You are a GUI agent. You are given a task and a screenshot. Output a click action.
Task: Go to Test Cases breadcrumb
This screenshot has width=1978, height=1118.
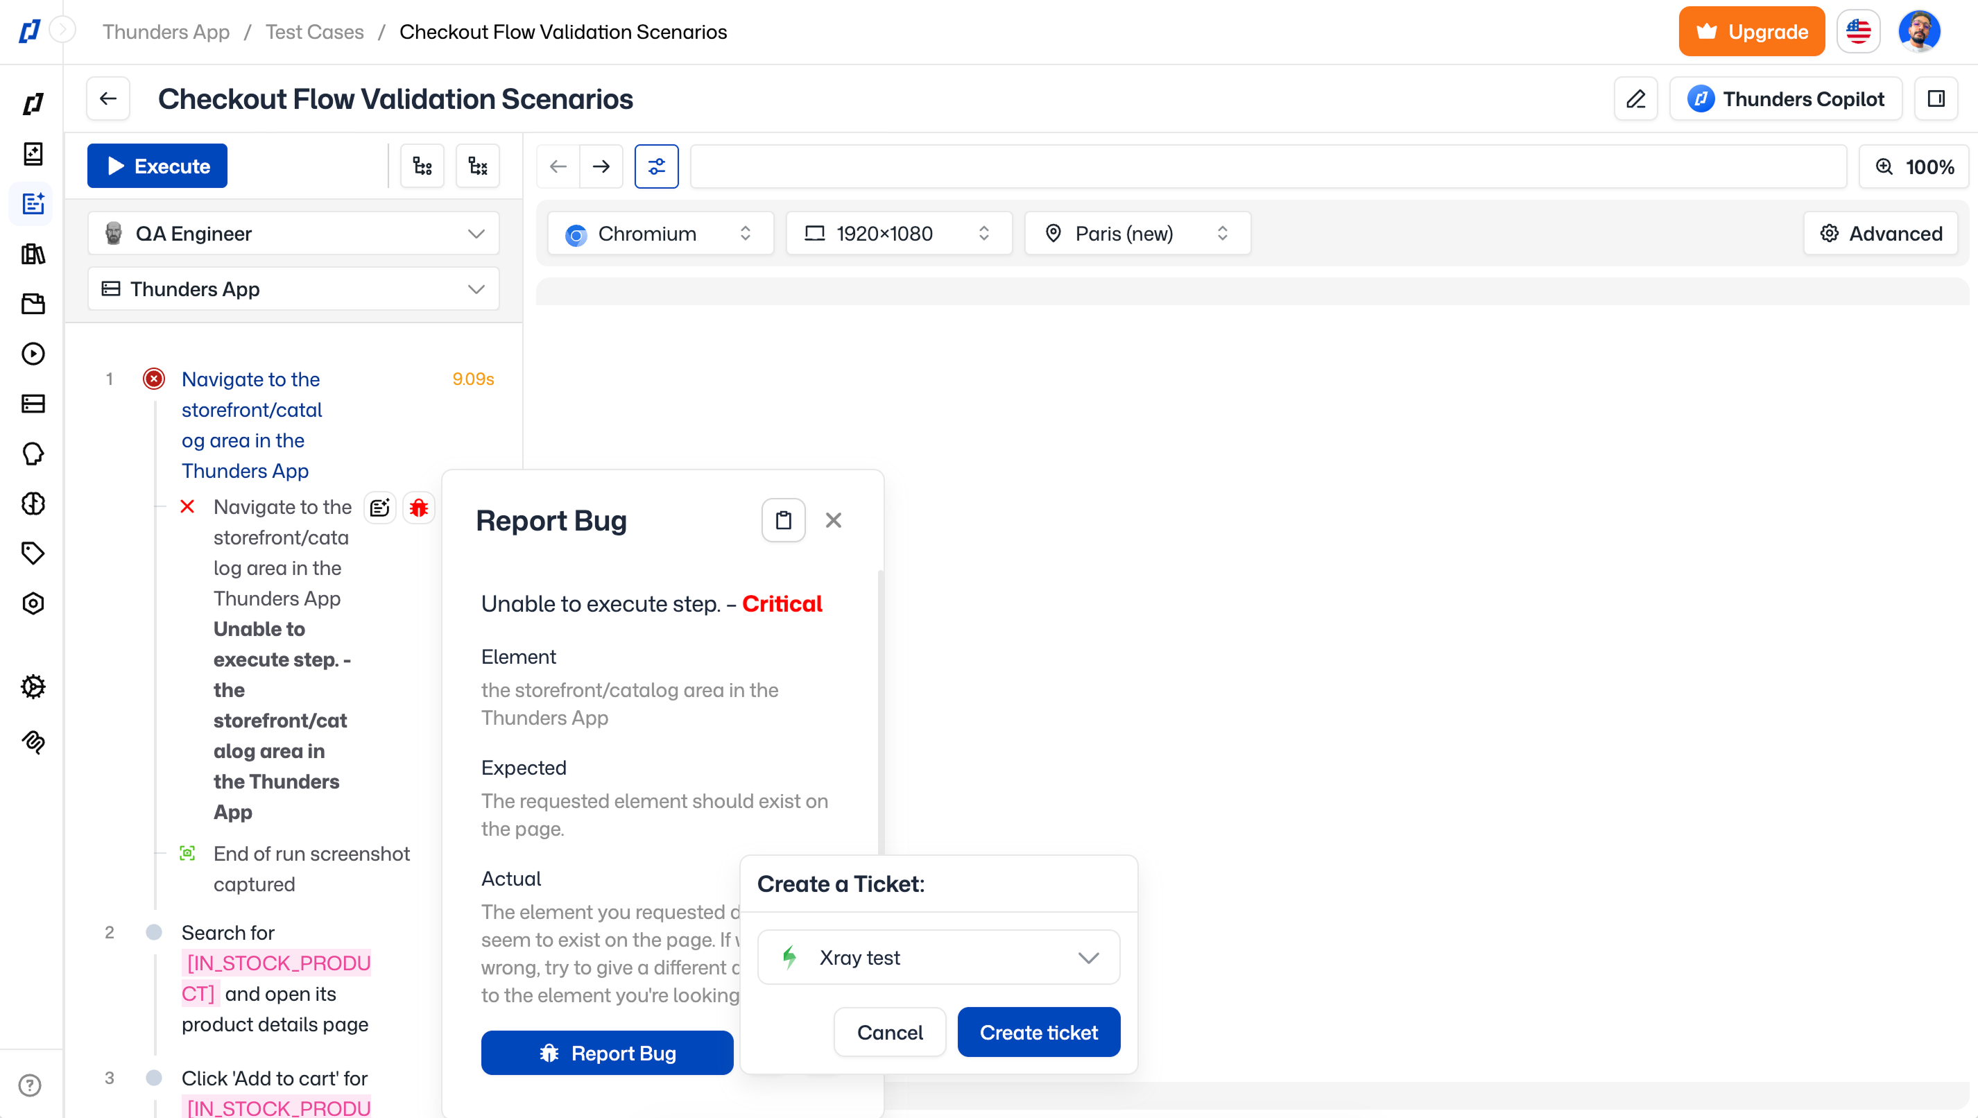(x=314, y=31)
